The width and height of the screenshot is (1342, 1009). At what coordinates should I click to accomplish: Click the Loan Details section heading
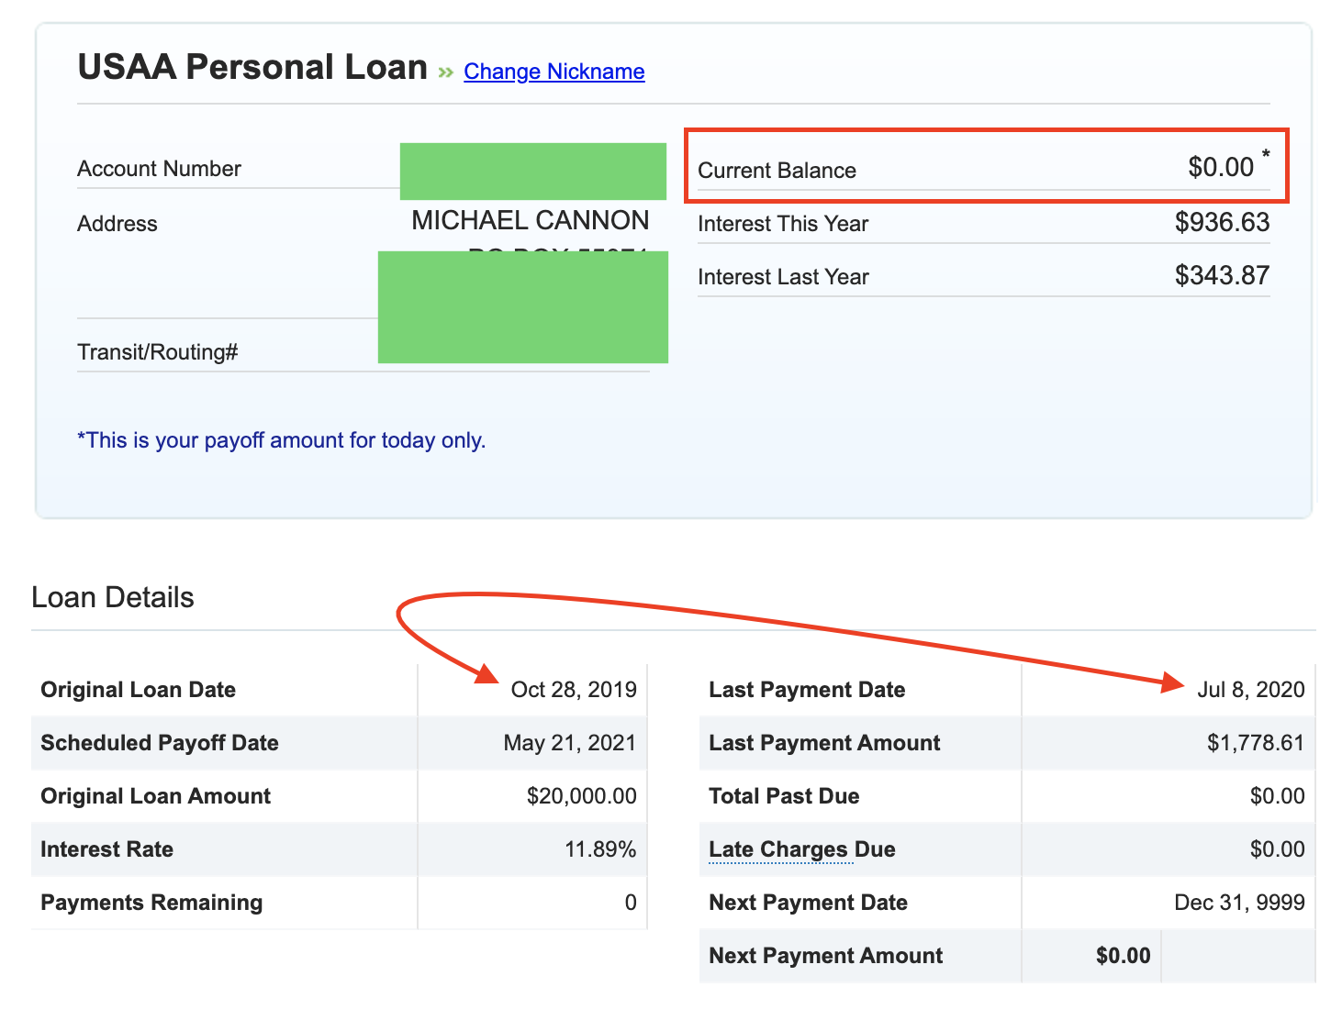(x=113, y=597)
